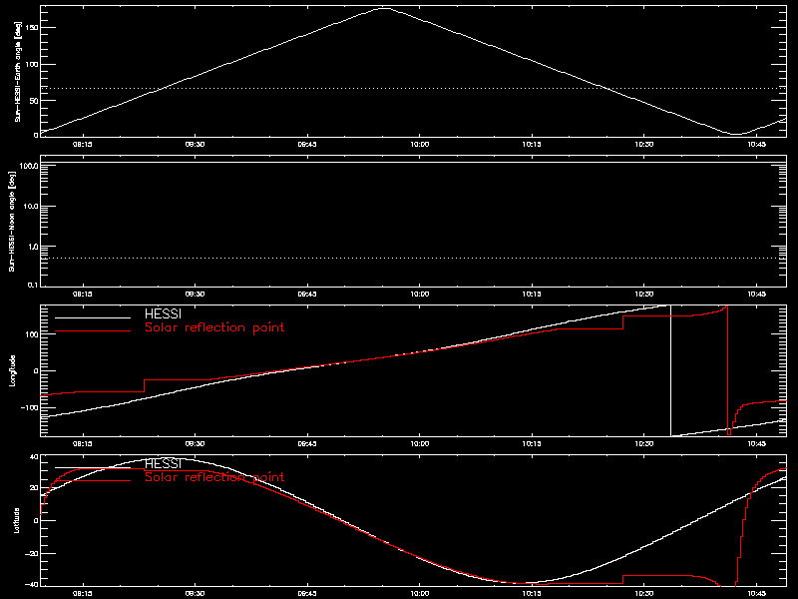798x599 pixels.
Task: Click 10:00 time label under Latitude panel
Action: [x=420, y=593]
